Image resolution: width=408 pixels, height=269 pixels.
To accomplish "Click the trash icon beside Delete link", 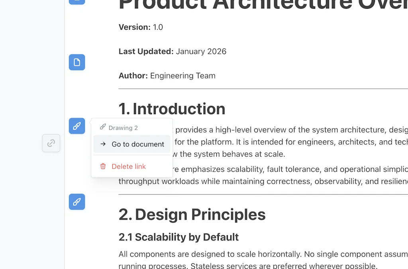I will click(x=103, y=166).
